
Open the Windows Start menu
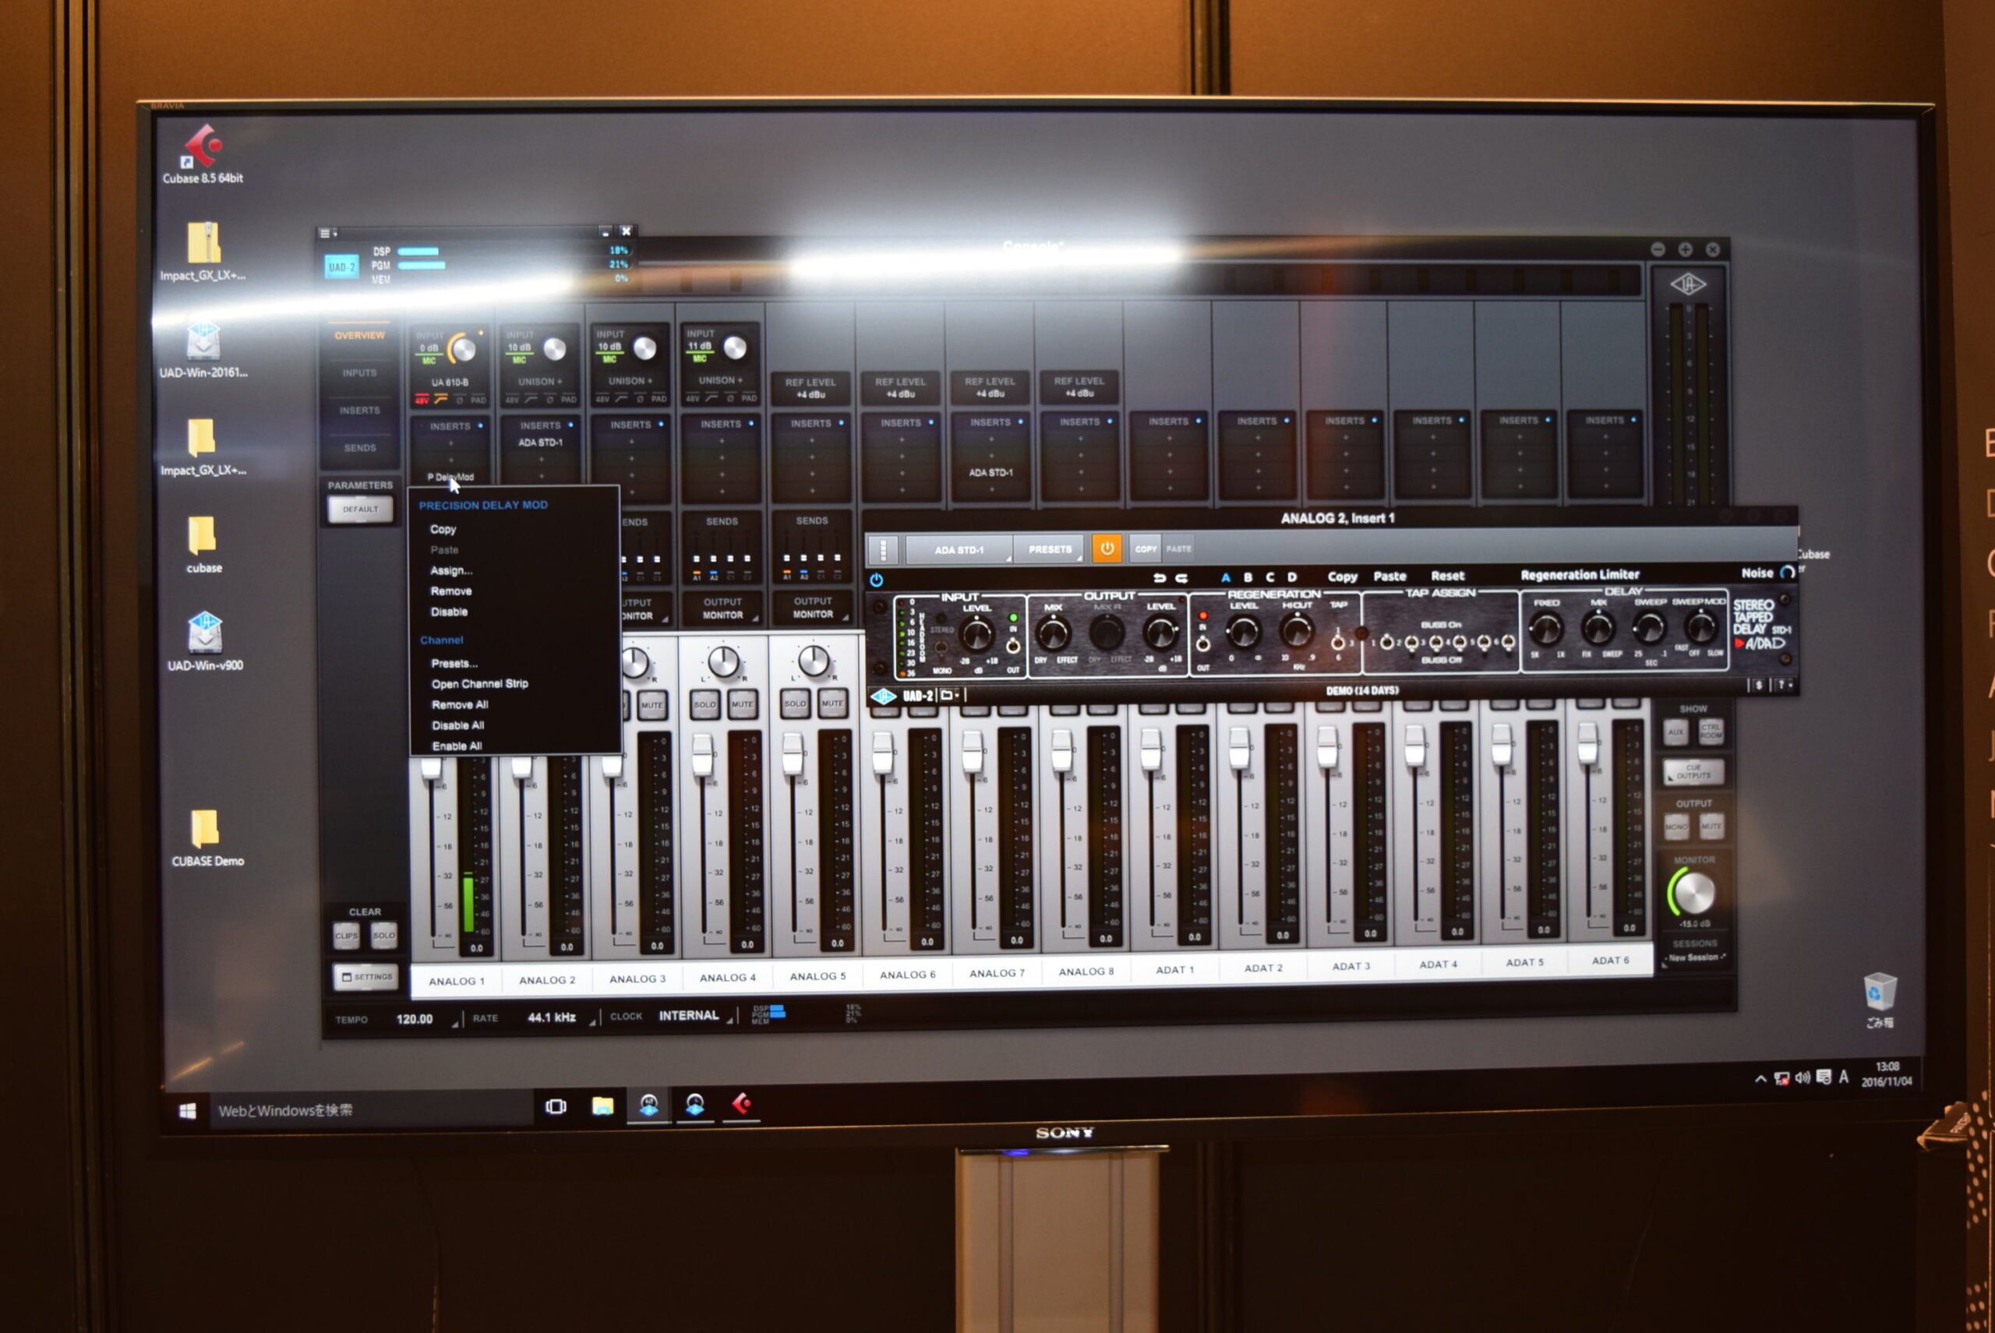tap(188, 1110)
